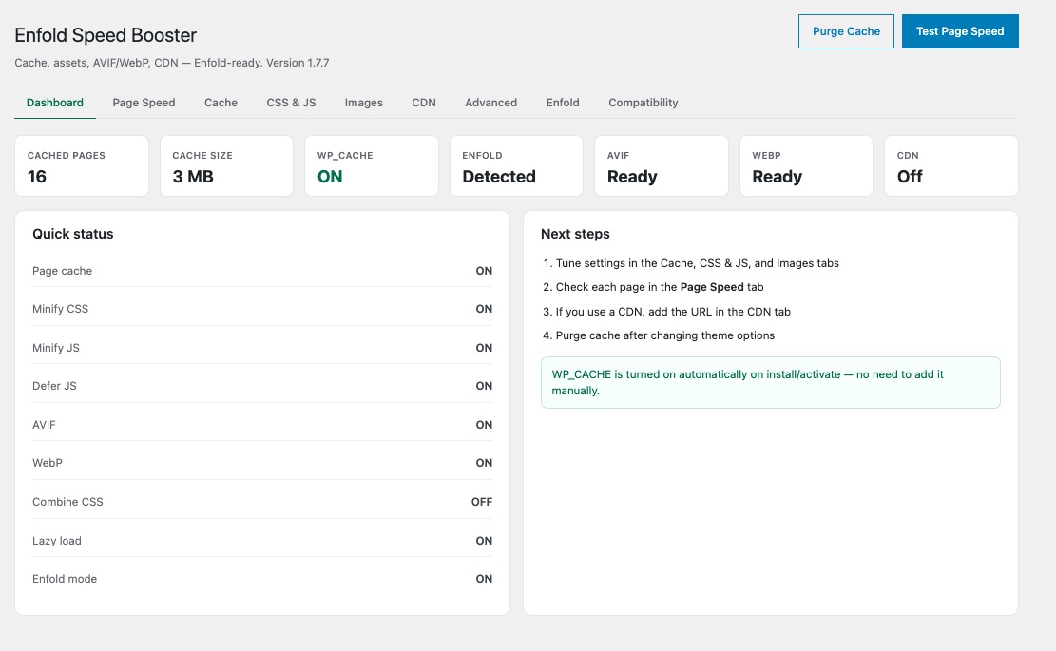Screen dimensions: 1056x651
Task: Click the Enfold Detected card
Action: [x=516, y=166]
